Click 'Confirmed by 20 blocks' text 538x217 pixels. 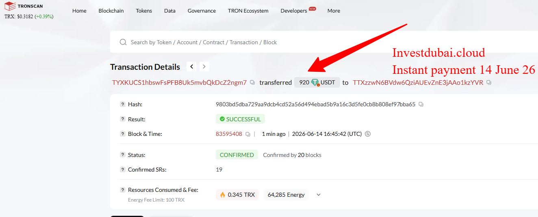click(292, 155)
